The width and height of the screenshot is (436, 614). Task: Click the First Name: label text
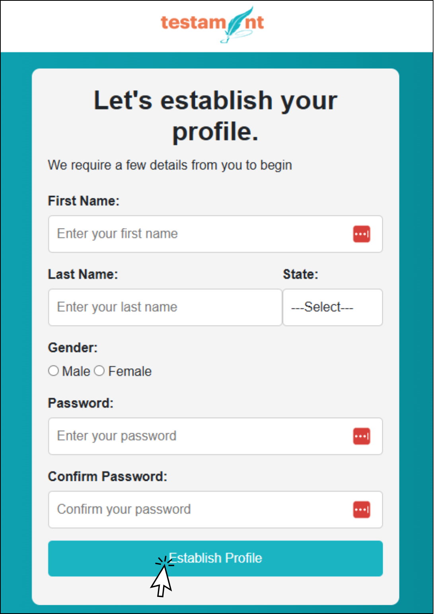[x=84, y=201]
